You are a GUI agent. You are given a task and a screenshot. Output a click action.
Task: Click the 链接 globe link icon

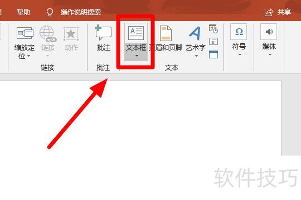tap(48, 34)
